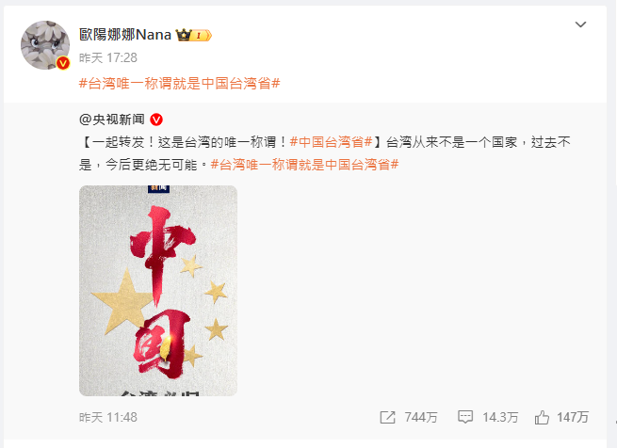Click the reposted text body from 央视新闻
This screenshot has width=617, height=448.
coord(325,153)
